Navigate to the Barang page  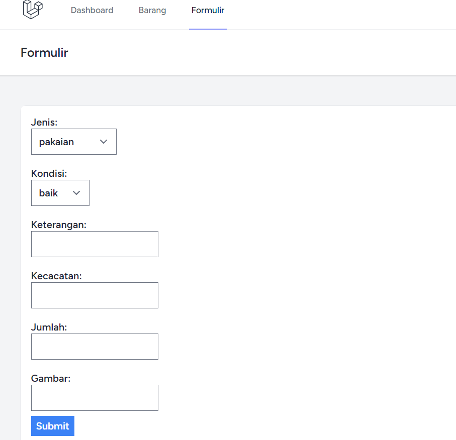point(152,10)
